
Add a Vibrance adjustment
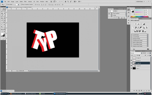tap(133, 28)
